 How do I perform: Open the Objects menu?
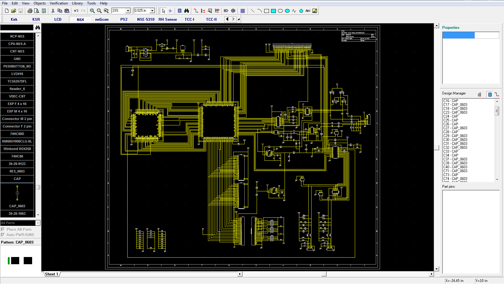point(40,3)
